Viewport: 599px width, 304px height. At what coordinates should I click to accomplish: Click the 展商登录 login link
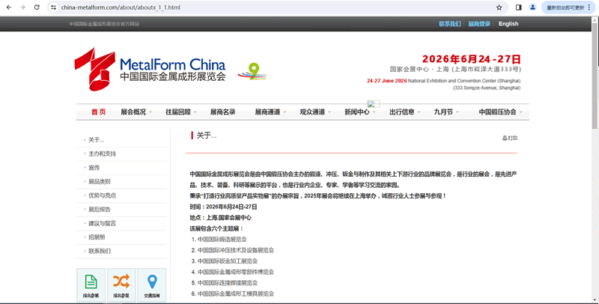click(x=479, y=24)
